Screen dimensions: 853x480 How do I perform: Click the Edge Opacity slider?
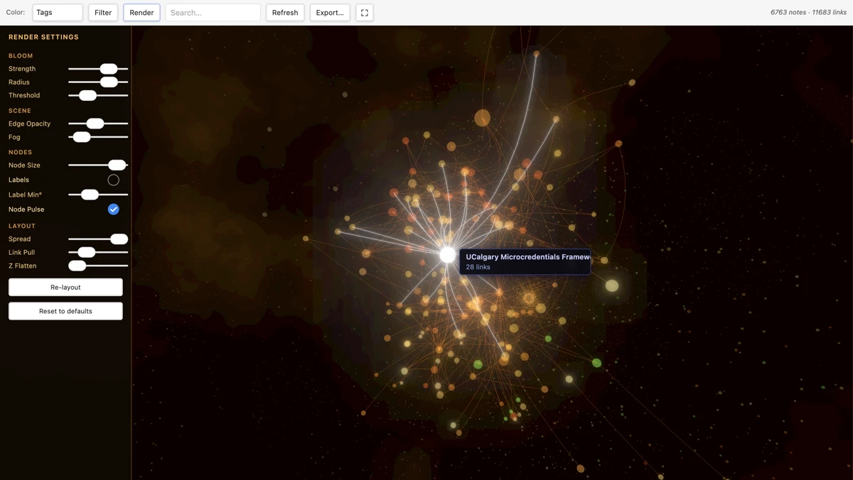point(98,124)
